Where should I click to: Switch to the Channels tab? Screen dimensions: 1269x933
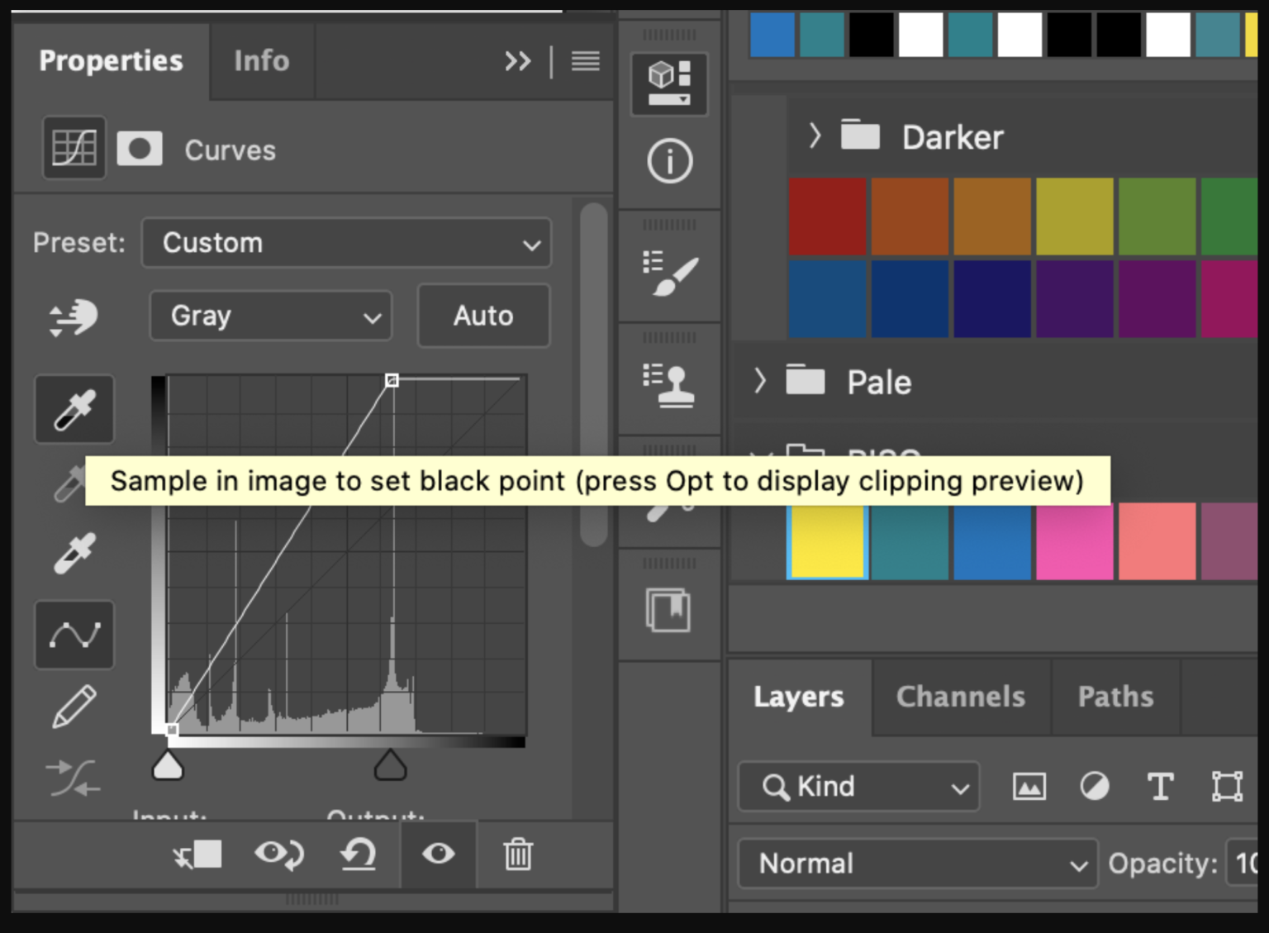(960, 697)
